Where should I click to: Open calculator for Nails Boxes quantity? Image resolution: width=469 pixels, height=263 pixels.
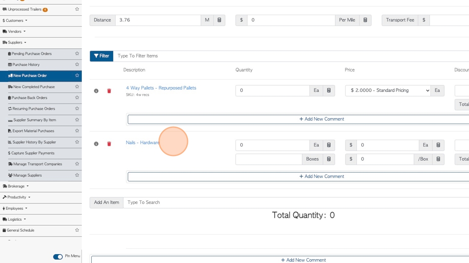[x=329, y=159]
